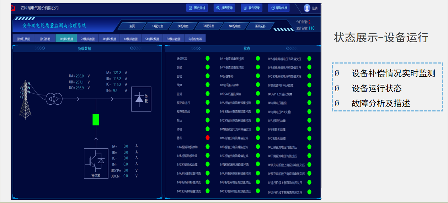
Task: Click 1#A相驱动板故障 indicator light
Action: coord(208,147)
